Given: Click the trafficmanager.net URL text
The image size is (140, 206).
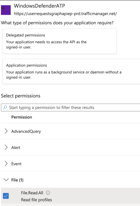Looking at the screenshot, I should click(65, 13).
